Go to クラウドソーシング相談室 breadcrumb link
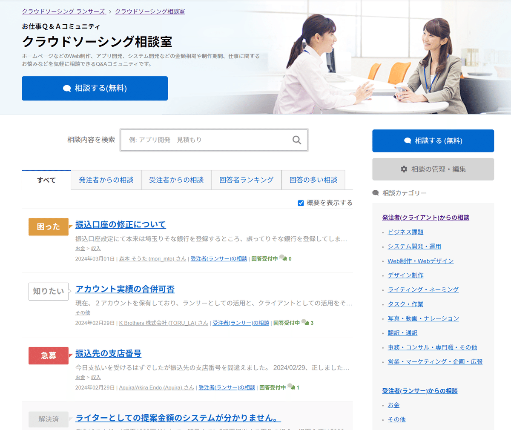Screen dimensions: 511x430 tap(150, 11)
